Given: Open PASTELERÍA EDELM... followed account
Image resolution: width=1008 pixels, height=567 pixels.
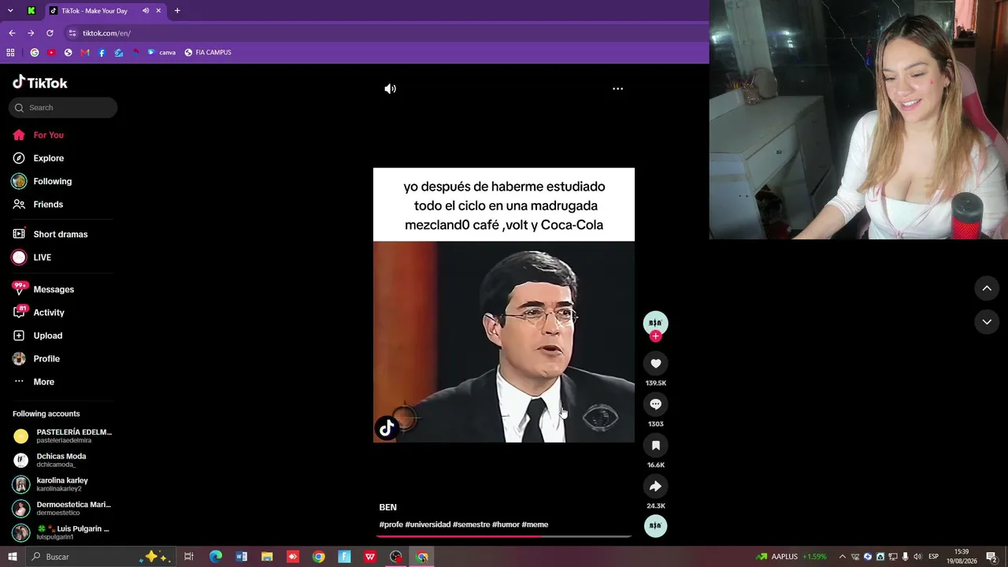Looking at the screenshot, I should (63, 436).
